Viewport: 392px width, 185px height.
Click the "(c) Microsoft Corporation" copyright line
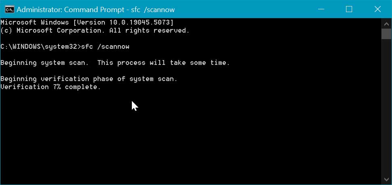click(x=95, y=31)
